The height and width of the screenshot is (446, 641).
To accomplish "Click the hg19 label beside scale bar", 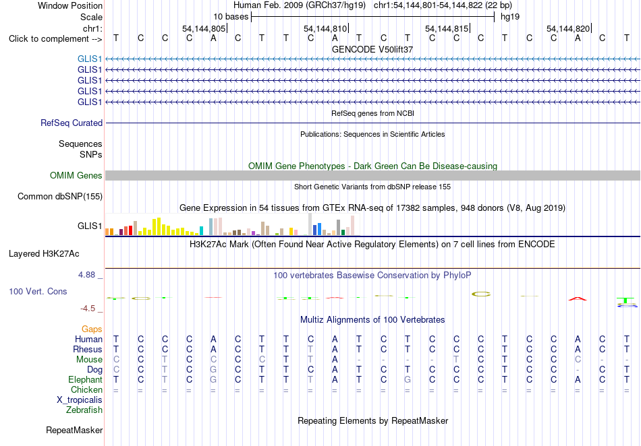I will point(510,17).
